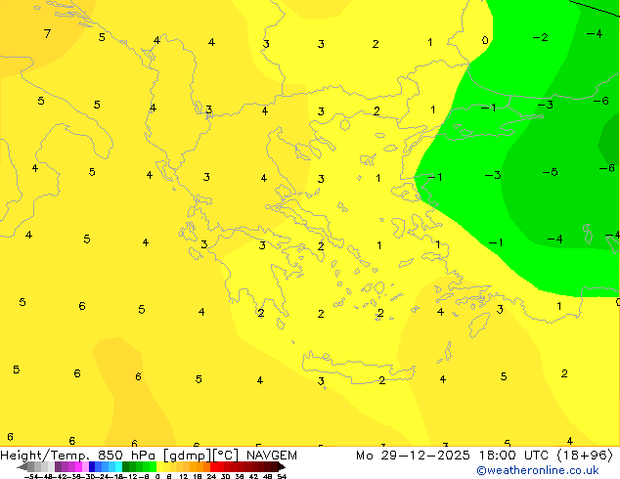Click the weatheronline.co.uk watermark link

(x=537, y=470)
